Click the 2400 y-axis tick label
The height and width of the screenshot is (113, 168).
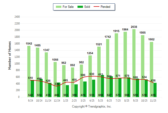pyautogui.click(x=17, y=17)
